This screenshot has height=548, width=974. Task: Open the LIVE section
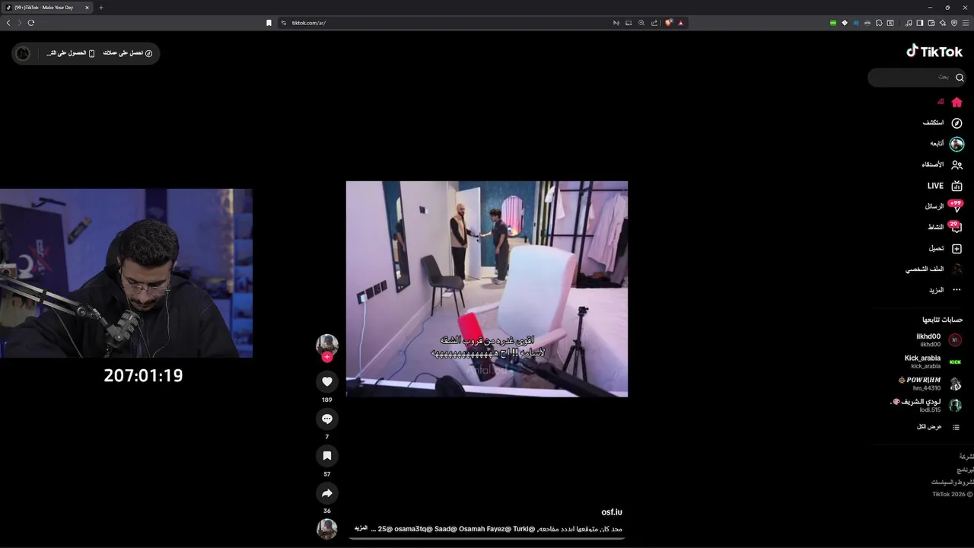coord(945,186)
